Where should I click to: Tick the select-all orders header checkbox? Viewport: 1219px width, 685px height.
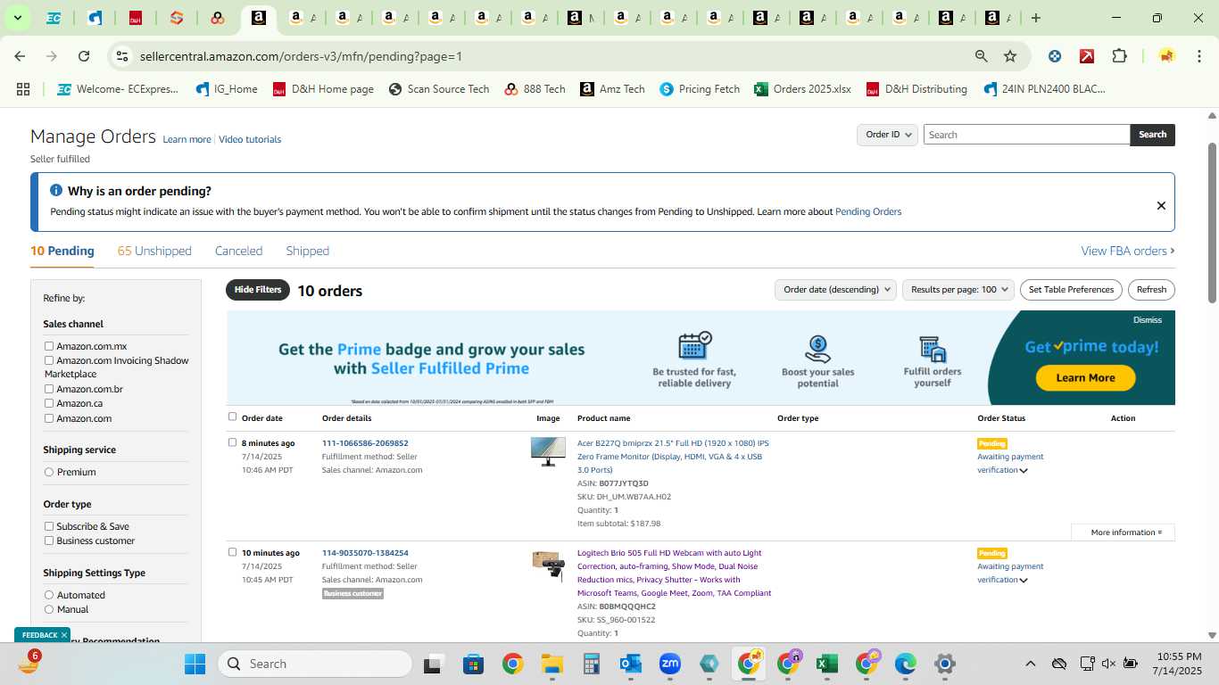pos(233,417)
